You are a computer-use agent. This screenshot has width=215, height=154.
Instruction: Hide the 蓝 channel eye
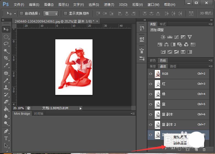point(151,104)
